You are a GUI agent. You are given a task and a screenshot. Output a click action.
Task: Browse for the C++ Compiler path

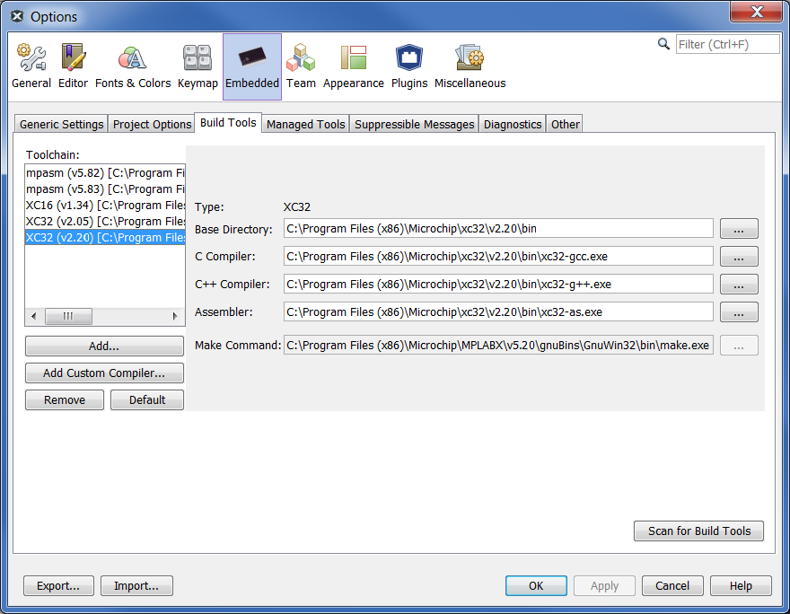(739, 284)
